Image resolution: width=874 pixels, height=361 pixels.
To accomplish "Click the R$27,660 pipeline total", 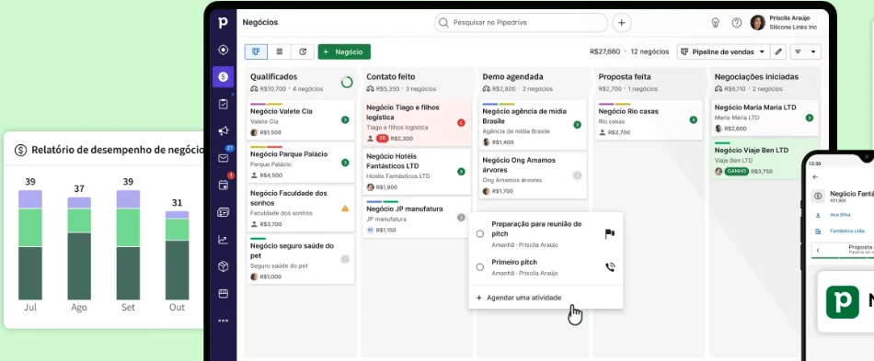I will click(604, 51).
